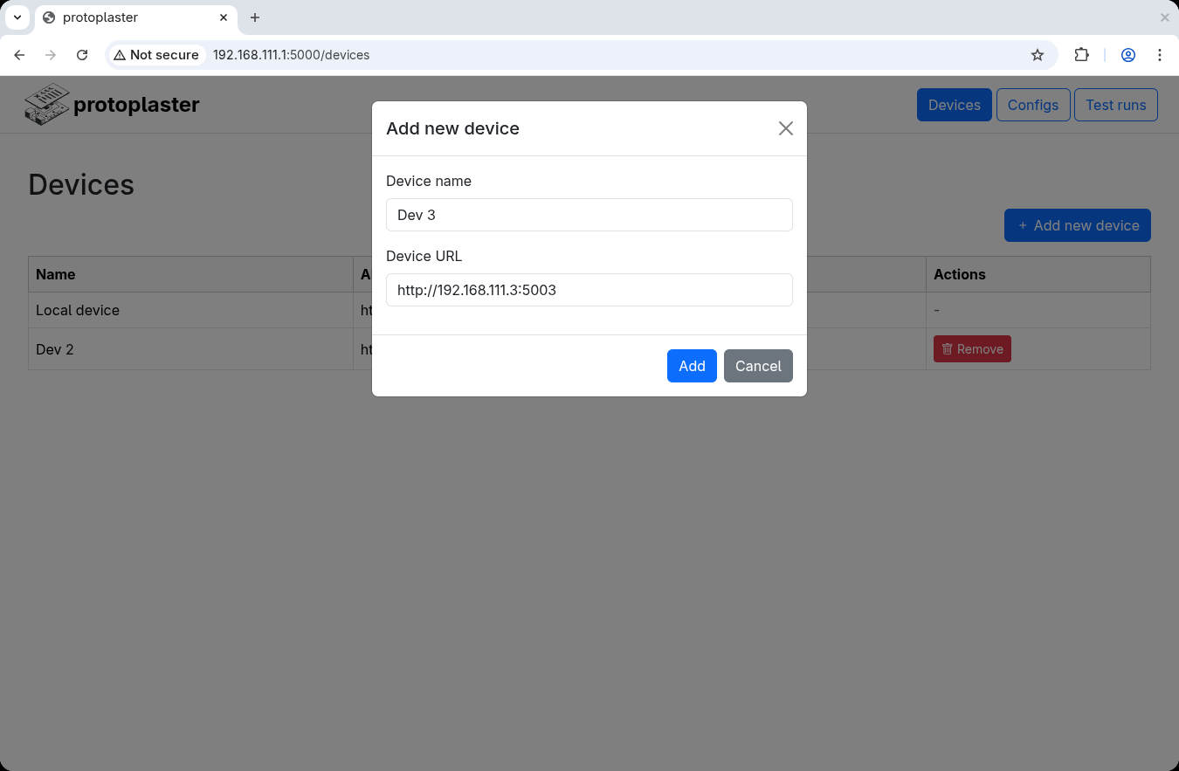Go back to previous page
Image resolution: width=1179 pixels, height=771 pixels.
click(x=19, y=55)
